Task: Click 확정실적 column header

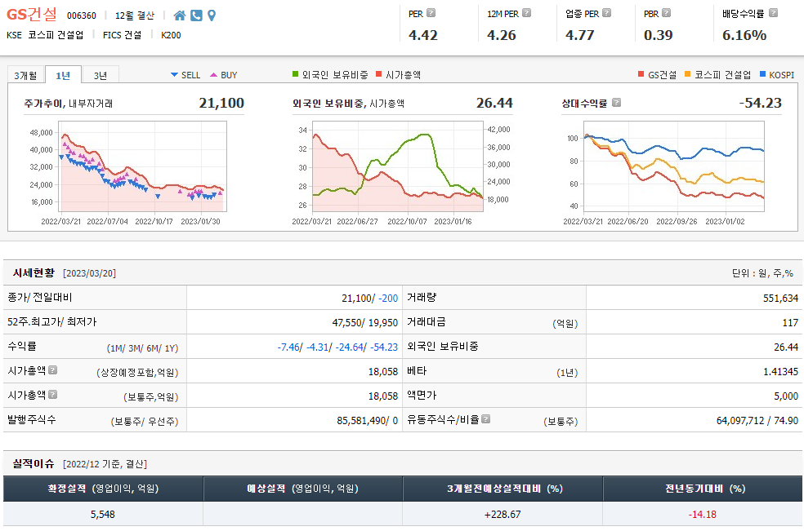Action: tap(103, 489)
